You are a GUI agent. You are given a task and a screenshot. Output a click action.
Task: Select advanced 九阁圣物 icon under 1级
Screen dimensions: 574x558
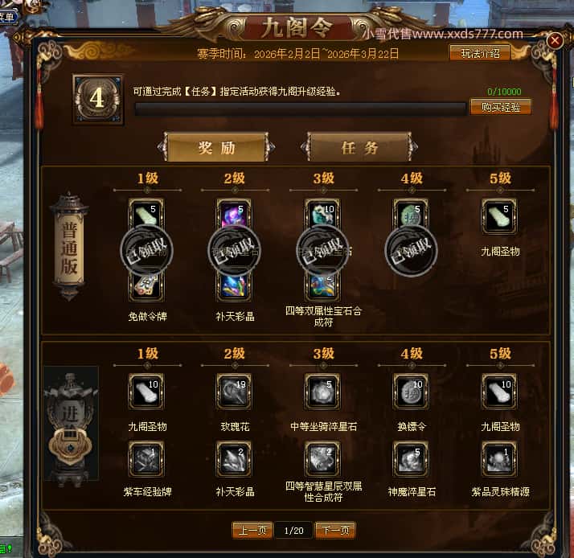(x=146, y=392)
